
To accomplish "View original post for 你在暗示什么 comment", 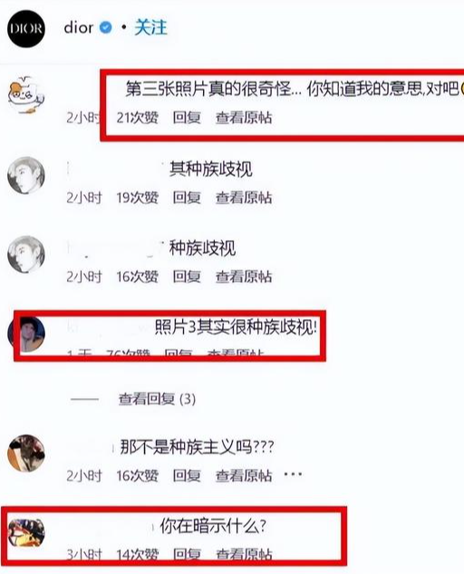I will click(244, 555).
